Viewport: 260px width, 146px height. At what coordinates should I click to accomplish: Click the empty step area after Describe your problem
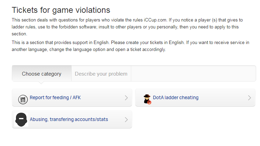[193, 74]
